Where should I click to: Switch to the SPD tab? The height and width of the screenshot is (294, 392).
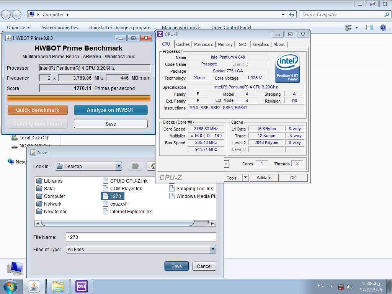242,44
